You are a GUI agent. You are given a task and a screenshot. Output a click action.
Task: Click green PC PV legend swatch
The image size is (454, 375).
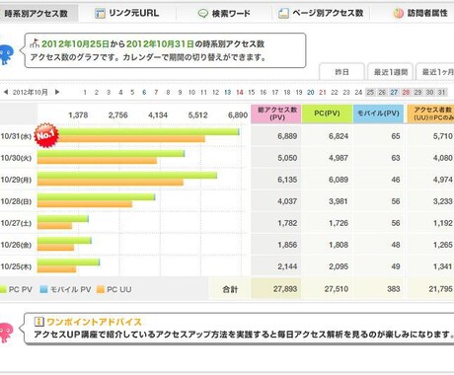click(3, 289)
